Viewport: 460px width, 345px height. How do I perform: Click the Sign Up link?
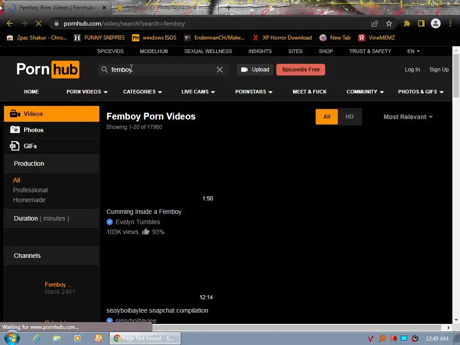point(439,70)
